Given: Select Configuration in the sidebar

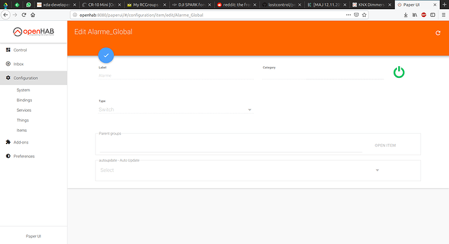Looking at the screenshot, I should (33, 78).
